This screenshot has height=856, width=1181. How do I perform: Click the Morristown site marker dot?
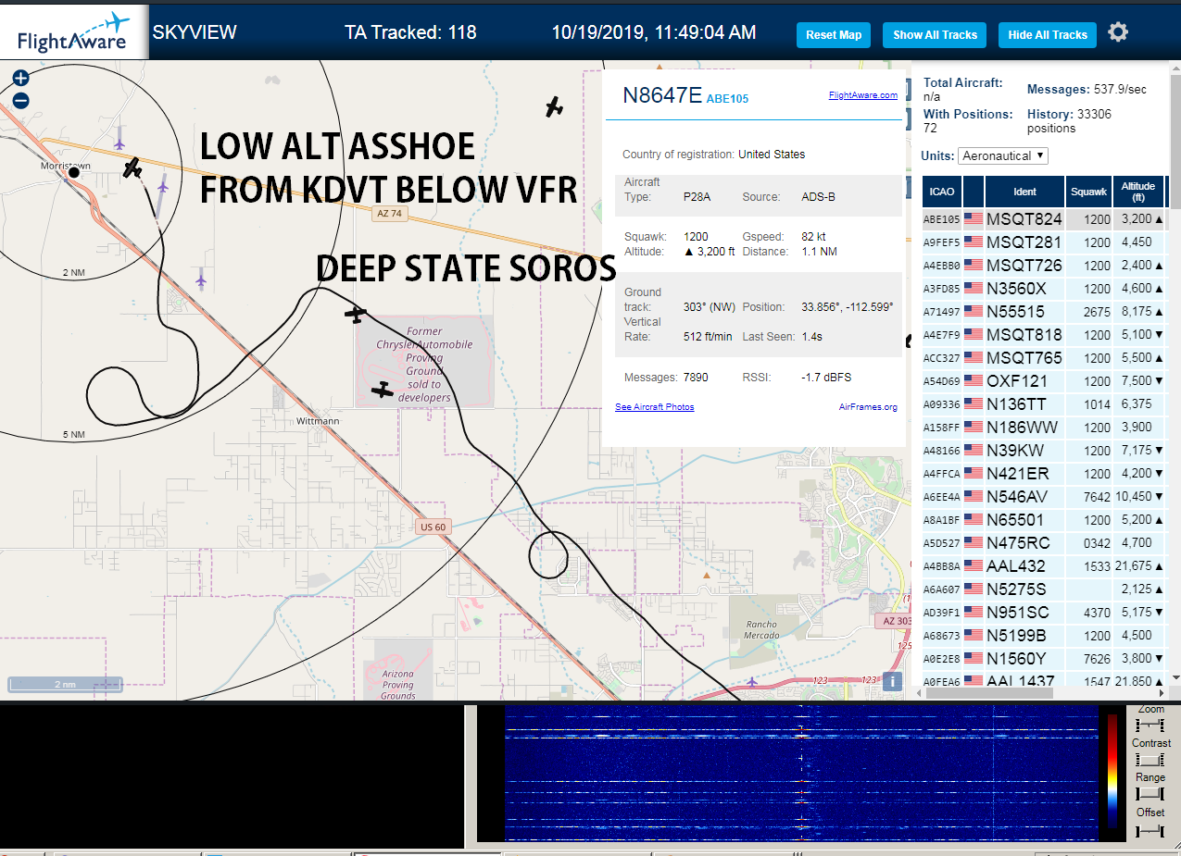pos(74,172)
